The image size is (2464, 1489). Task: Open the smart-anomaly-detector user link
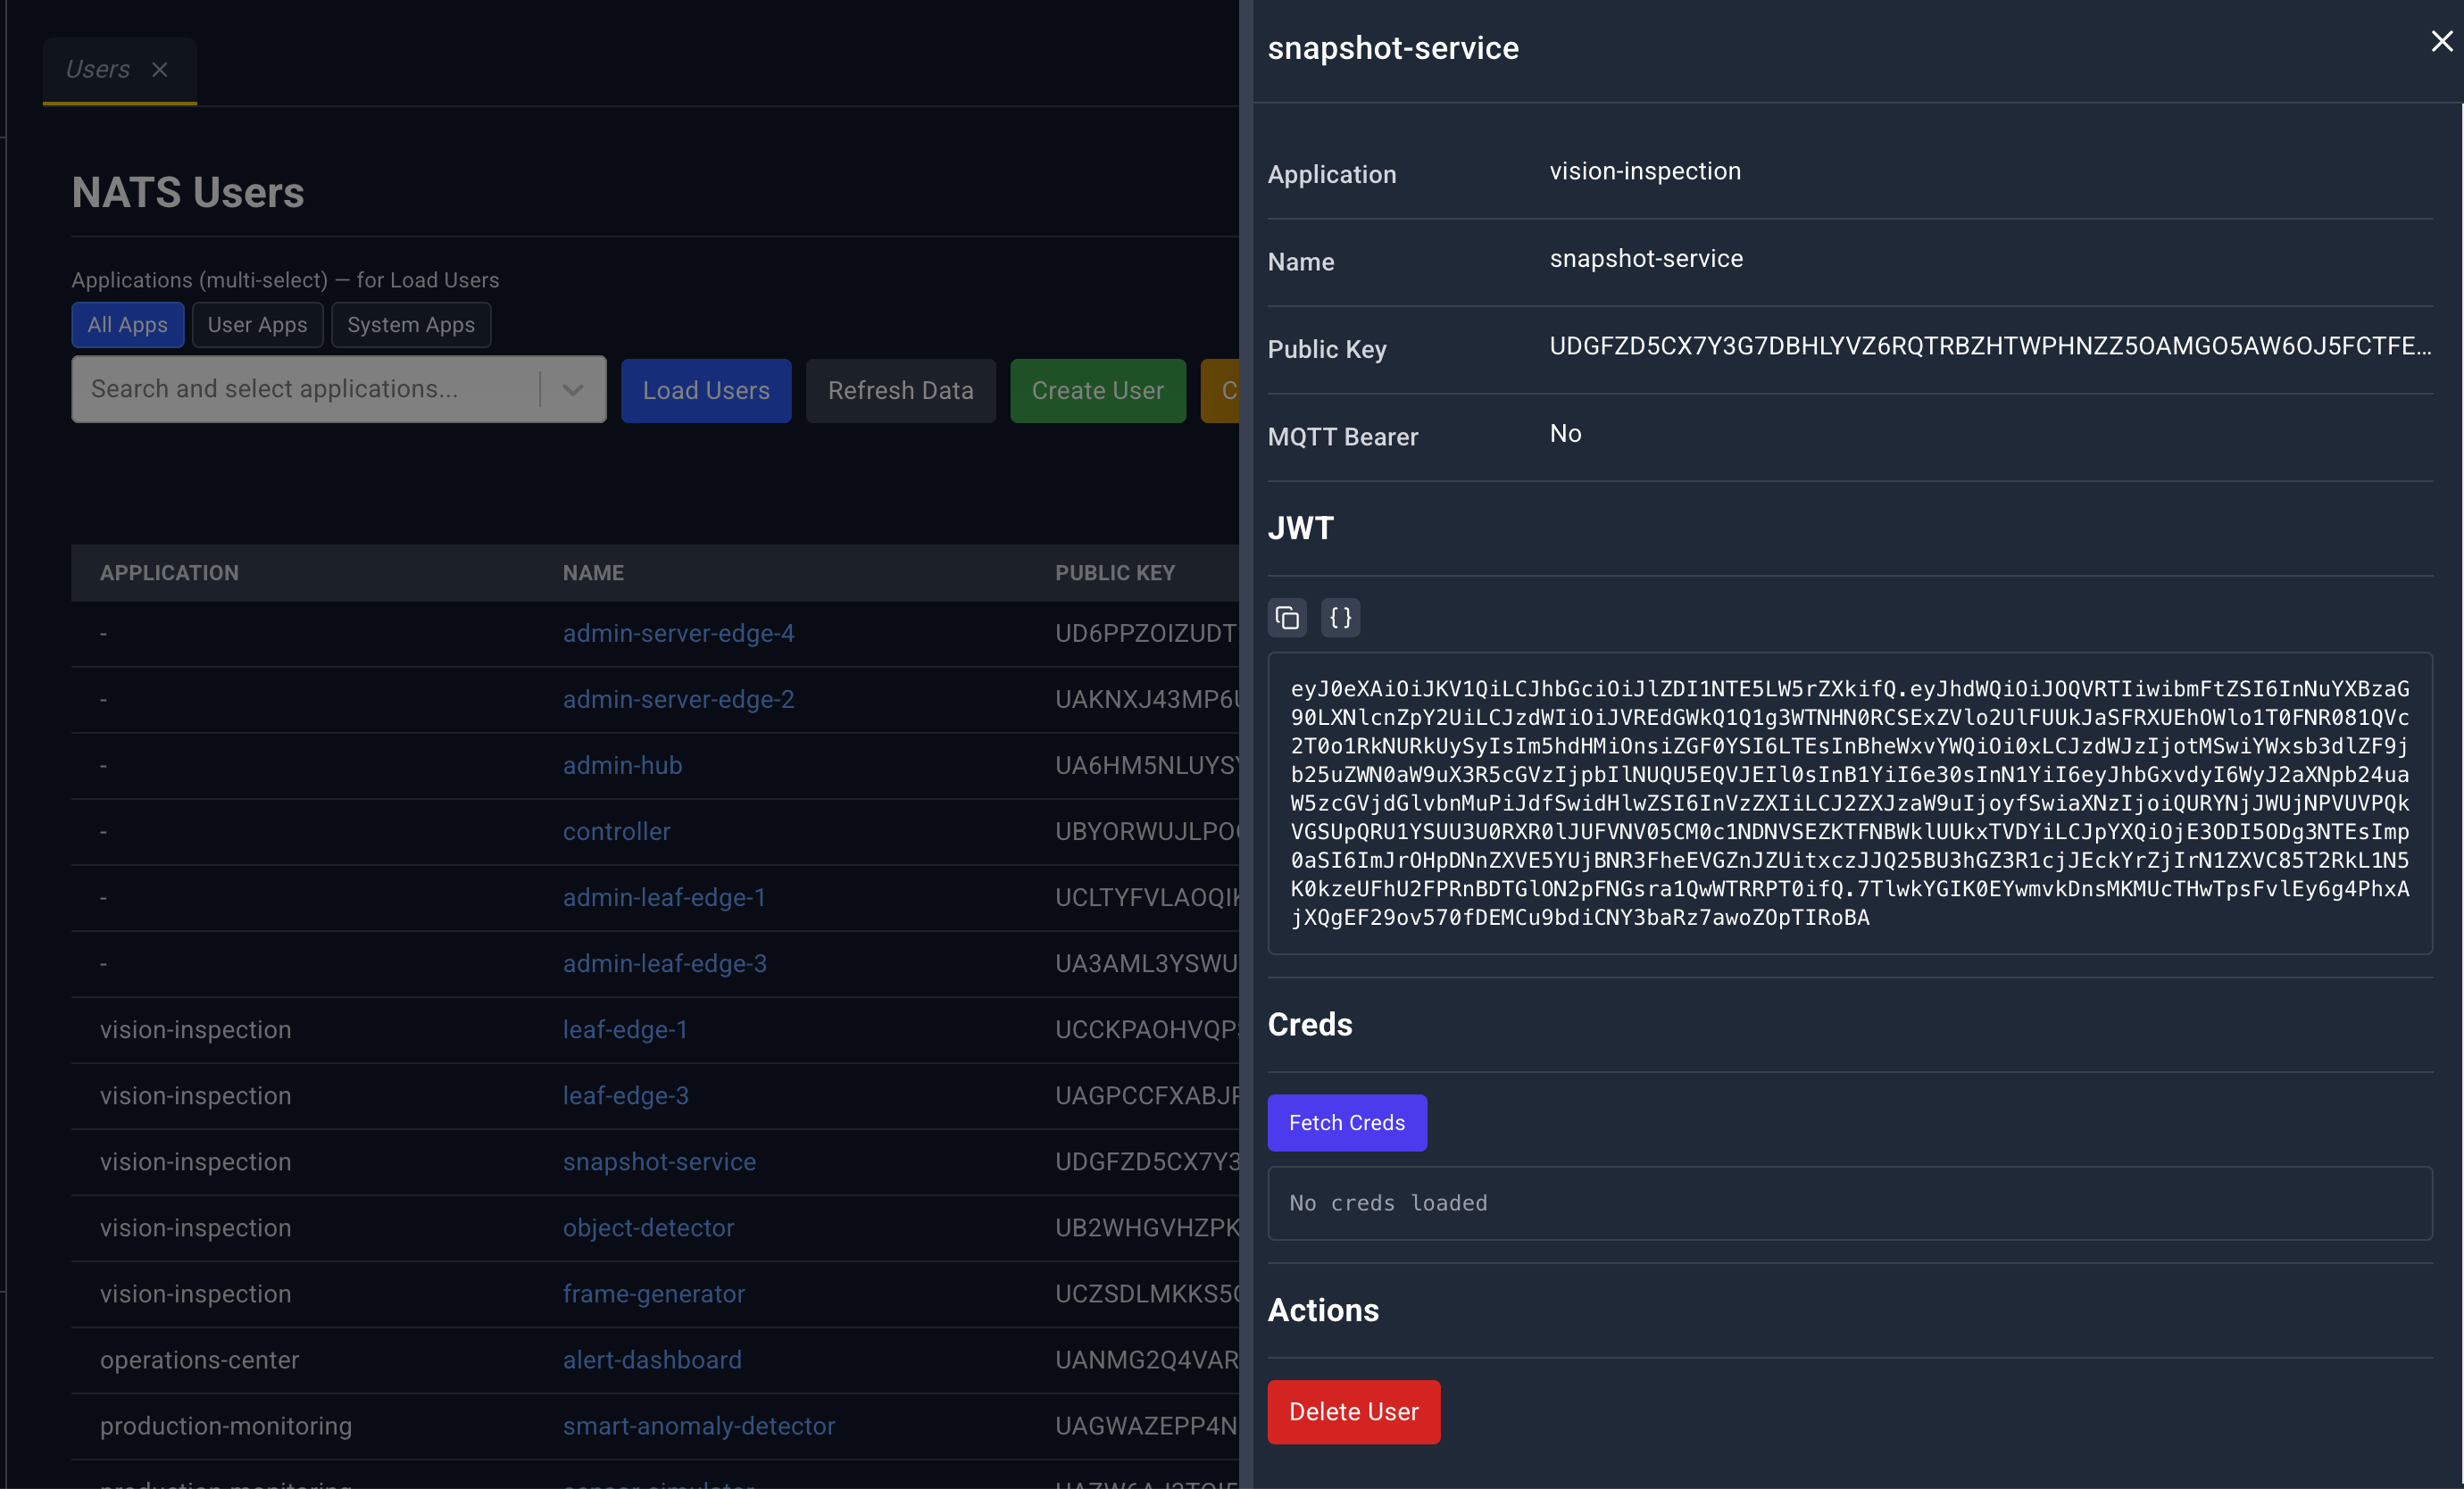pos(698,1425)
